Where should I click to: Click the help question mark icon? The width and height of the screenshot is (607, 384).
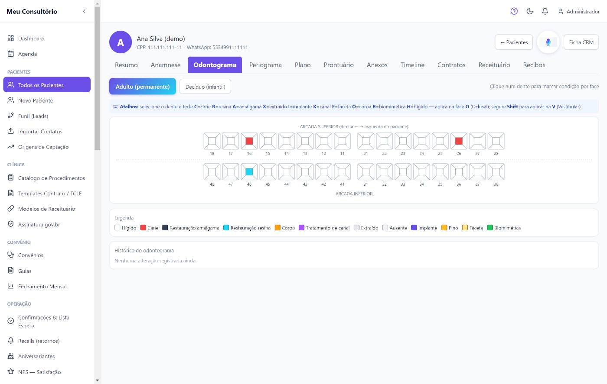(x=514, y=11)
